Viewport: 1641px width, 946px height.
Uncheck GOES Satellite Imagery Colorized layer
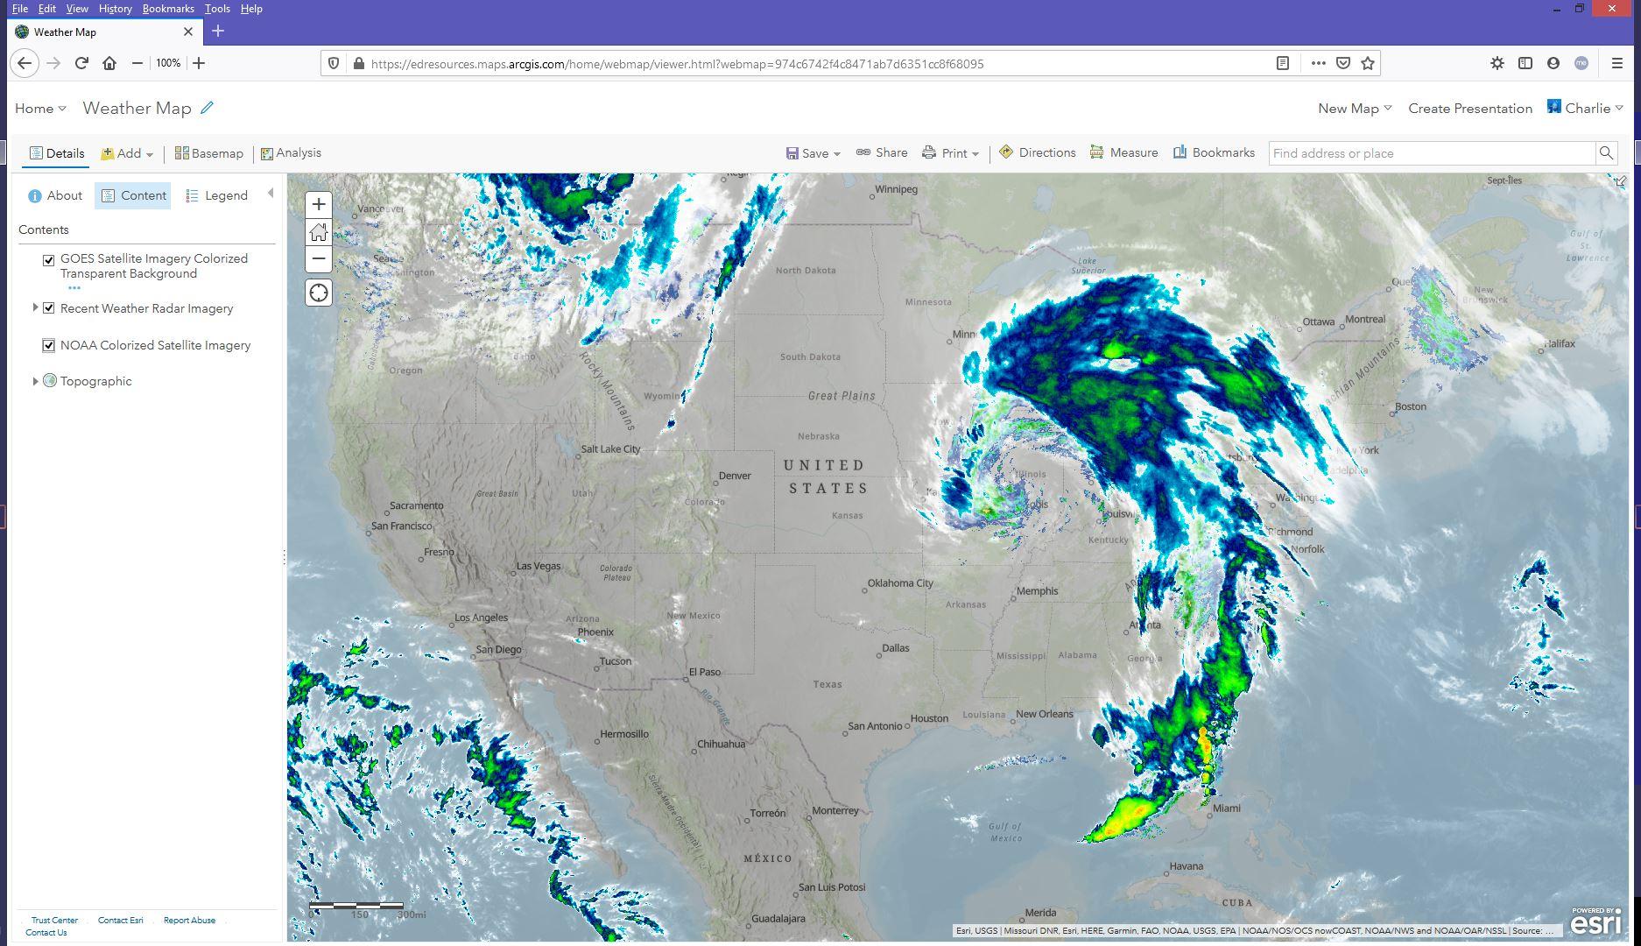[x=49, y=260]
